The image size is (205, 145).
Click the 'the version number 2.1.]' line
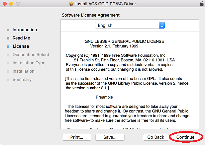87,88
